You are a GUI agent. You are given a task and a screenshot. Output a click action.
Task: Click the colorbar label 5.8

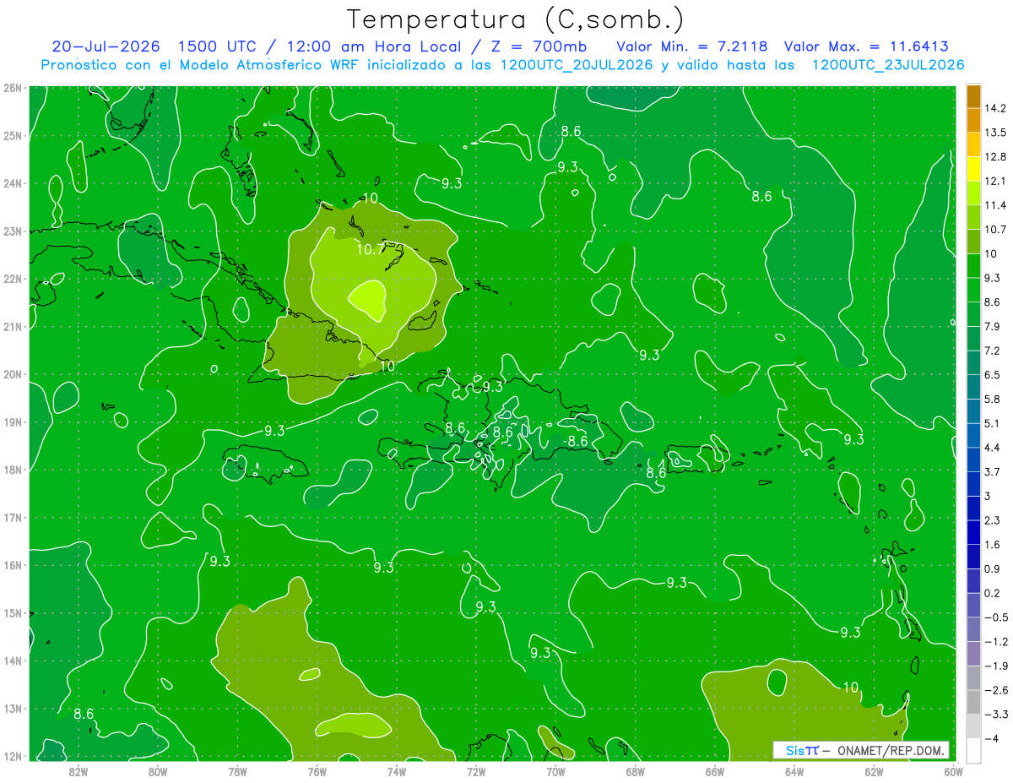click(x=992, y=399)
